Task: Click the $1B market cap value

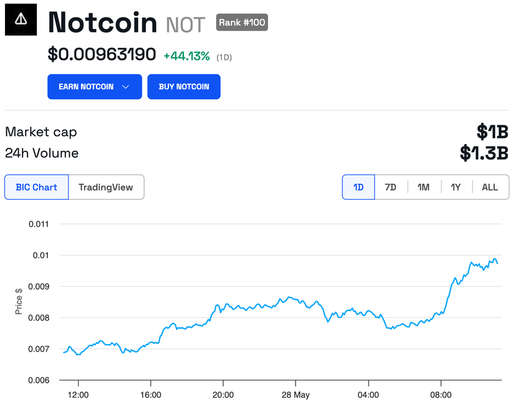Action: [492, 132]
